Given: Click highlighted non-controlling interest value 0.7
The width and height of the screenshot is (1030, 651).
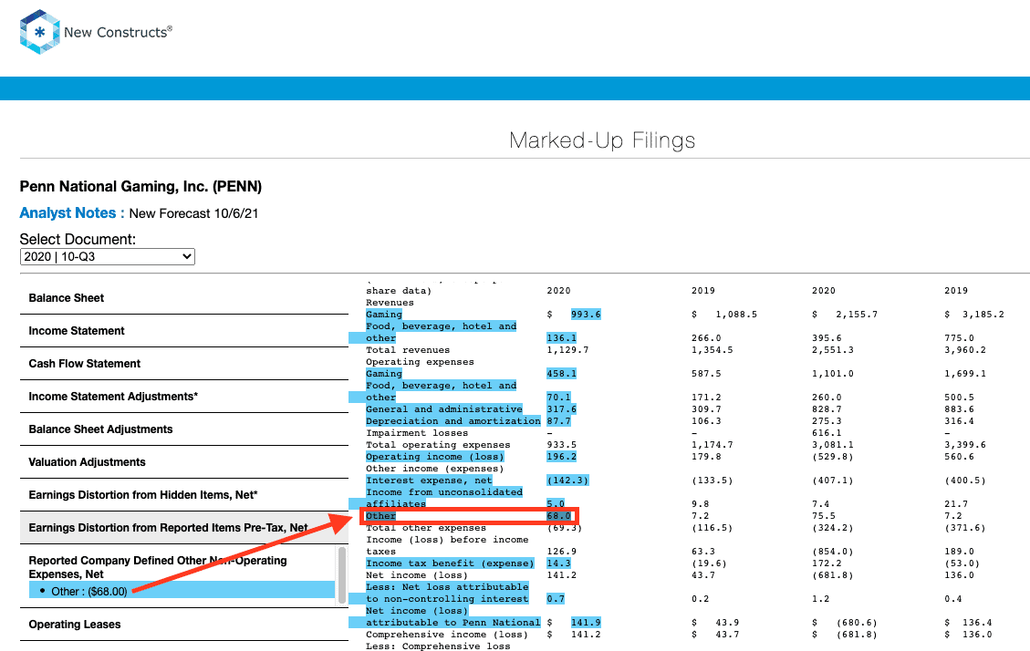Looking at the screenshot, I should pyautogui.click(x=556, y=598).
